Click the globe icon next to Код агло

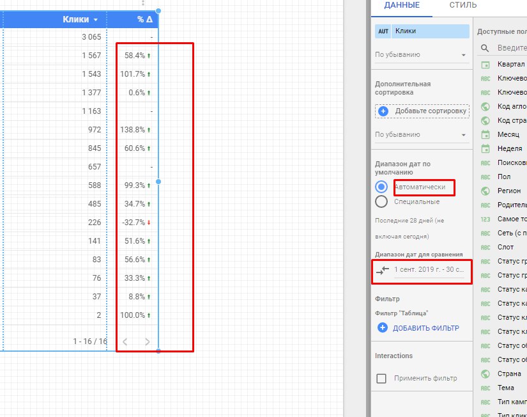pyautogui.click(x=485, y=106)
